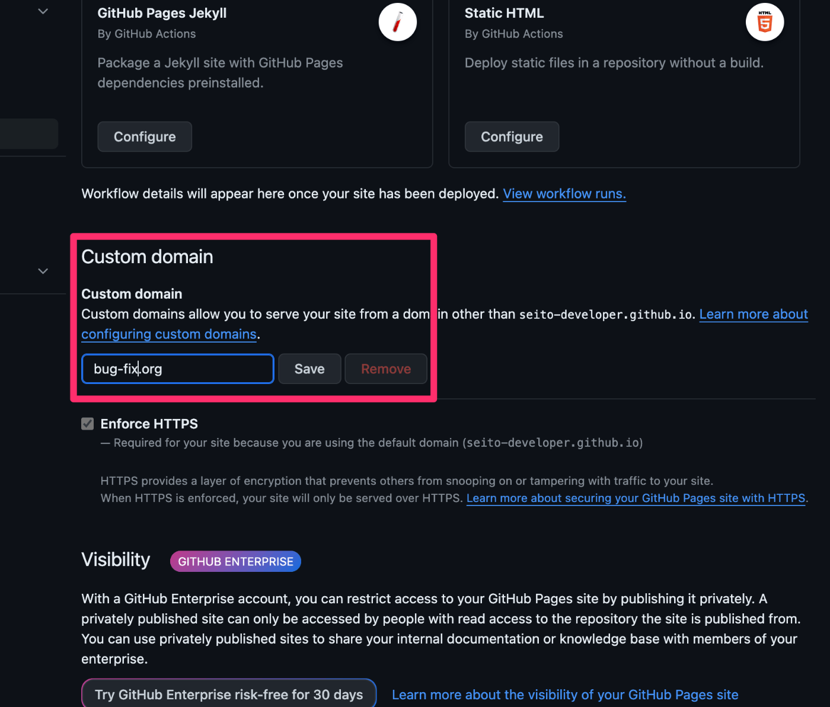
Task: Save the custom domain
Action: (309, 369)
